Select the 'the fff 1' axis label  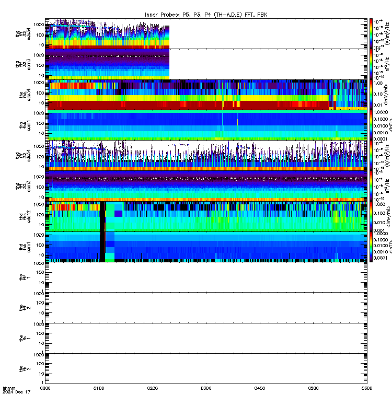25,277
